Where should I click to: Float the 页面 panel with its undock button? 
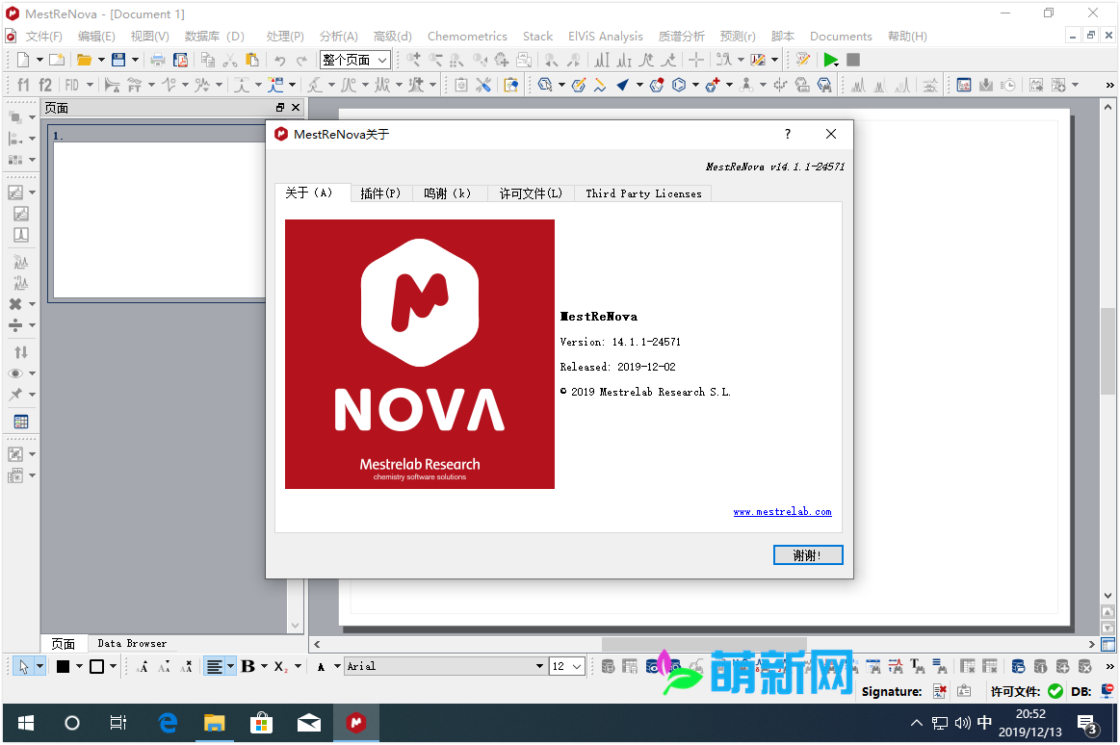(280, 108)
